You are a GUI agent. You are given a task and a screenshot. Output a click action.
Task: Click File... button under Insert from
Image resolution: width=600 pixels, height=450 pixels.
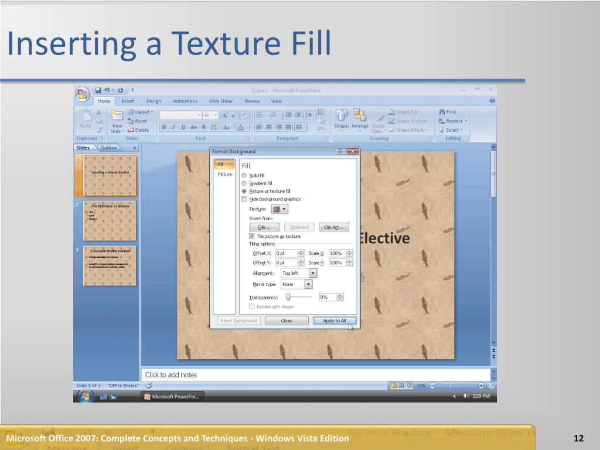(x=264, y=227)
